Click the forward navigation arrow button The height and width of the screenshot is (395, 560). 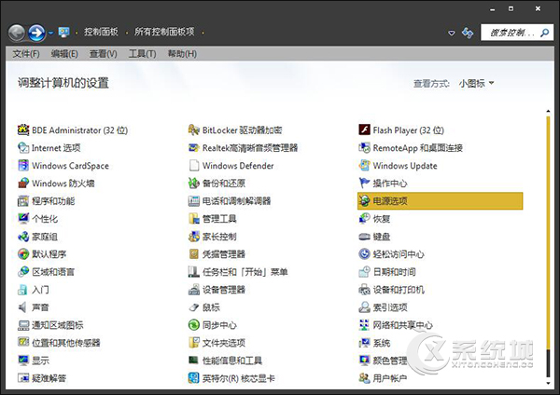pyautogui.click(x=36, y=33)
